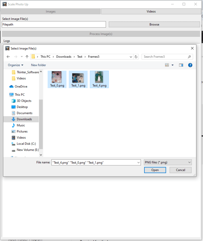Open Local Disk (C:) drive
This screenshot has height=241, width=203.
pos(26,144)
